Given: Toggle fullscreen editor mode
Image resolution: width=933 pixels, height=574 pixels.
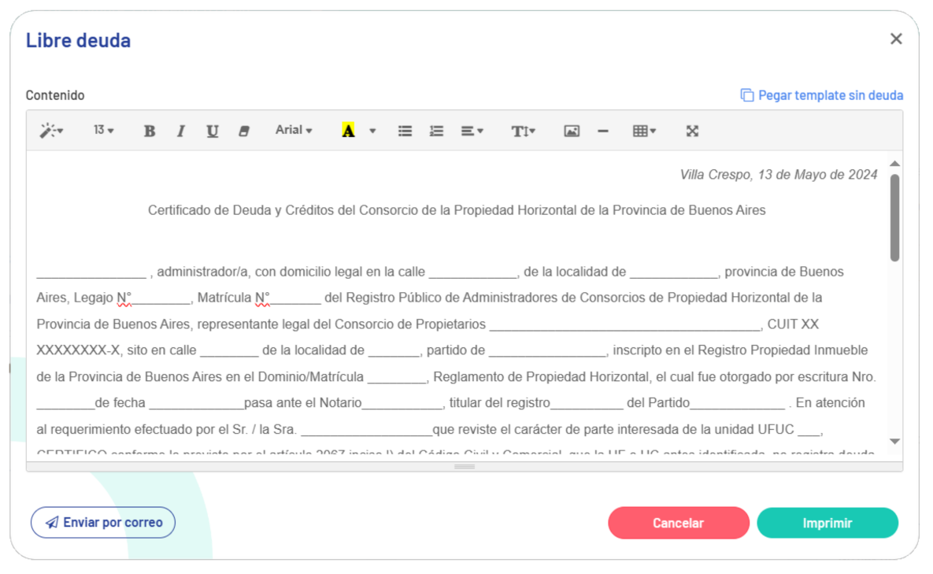Looking at the screenshot, I should click(x=692, y=131).
